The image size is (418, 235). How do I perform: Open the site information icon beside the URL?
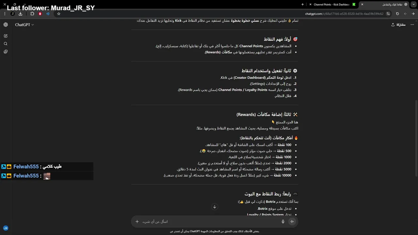(388, 14)
